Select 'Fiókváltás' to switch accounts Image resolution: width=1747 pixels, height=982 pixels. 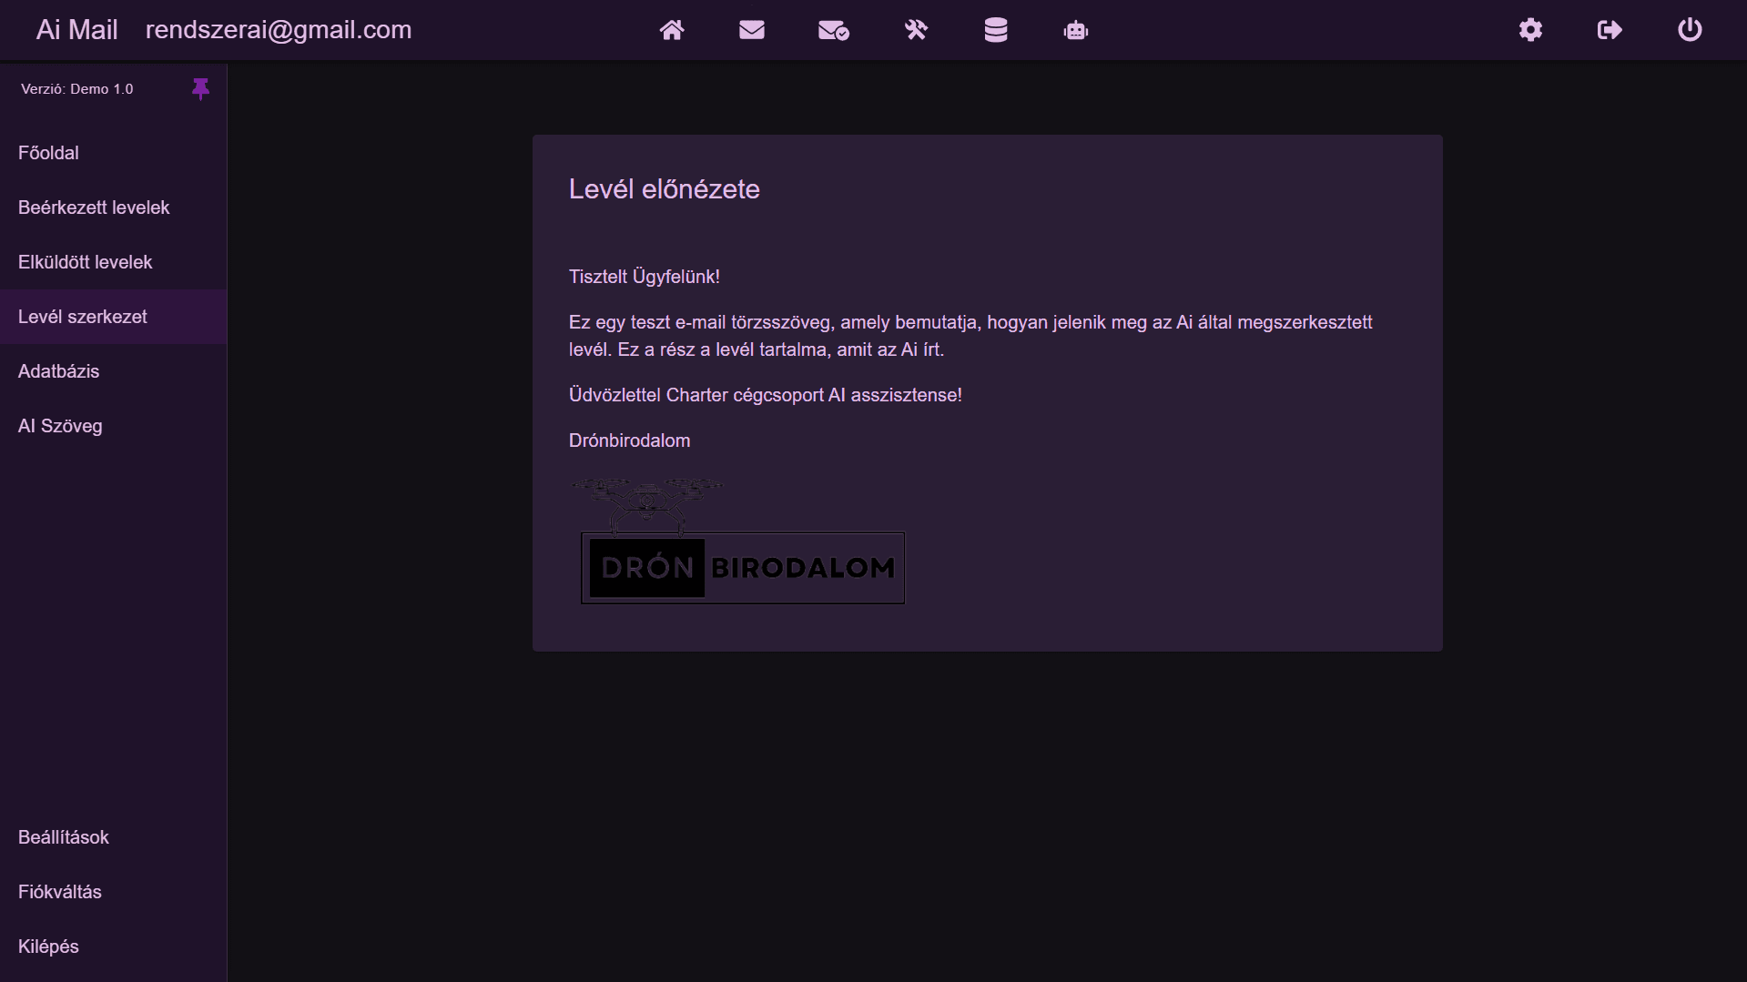point(60,892)
